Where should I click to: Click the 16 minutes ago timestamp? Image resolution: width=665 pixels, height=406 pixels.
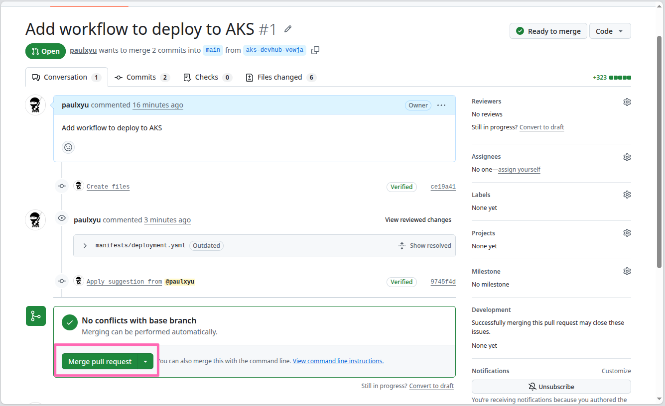coord(157,105)
